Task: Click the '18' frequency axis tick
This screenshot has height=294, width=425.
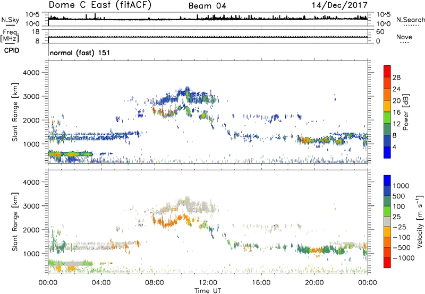Action: coord(35,32)
